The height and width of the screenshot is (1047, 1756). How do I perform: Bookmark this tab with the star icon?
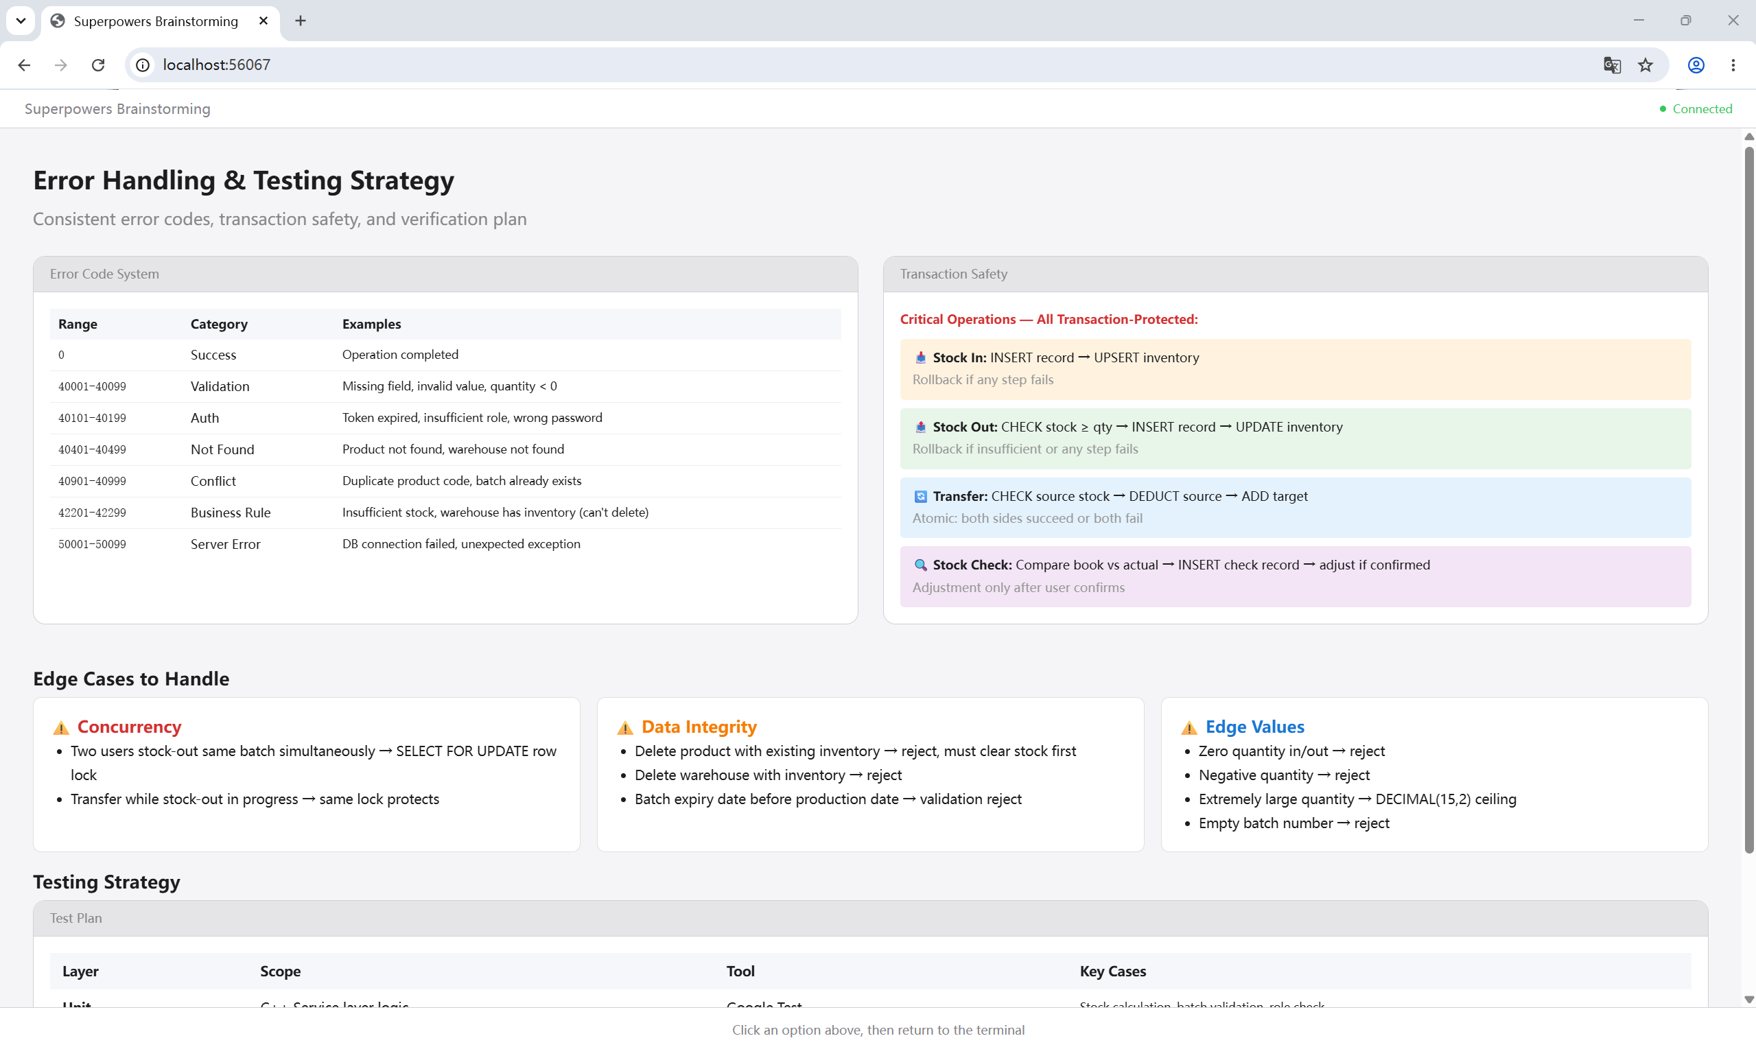coord(1646,65)
